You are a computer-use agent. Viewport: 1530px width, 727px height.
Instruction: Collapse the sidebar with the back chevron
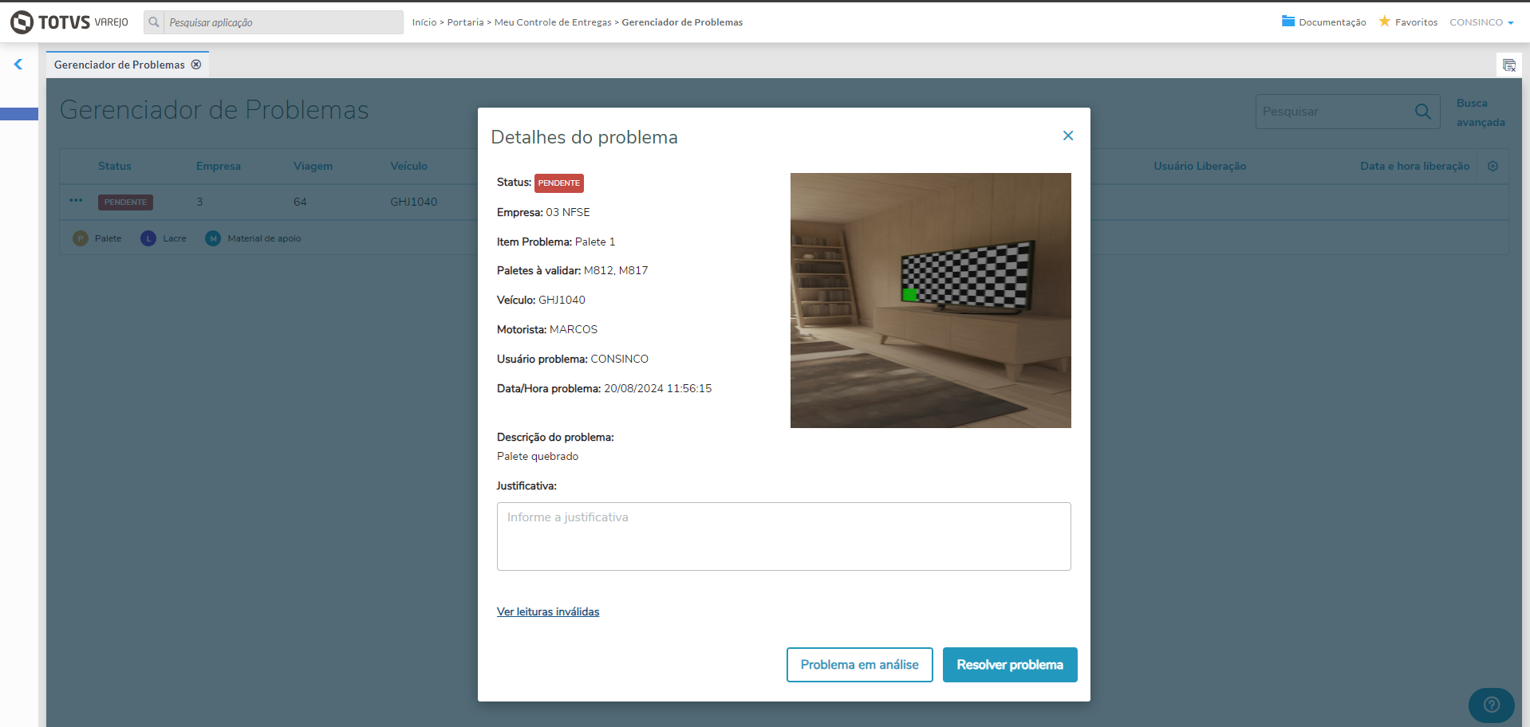[18, 65]
